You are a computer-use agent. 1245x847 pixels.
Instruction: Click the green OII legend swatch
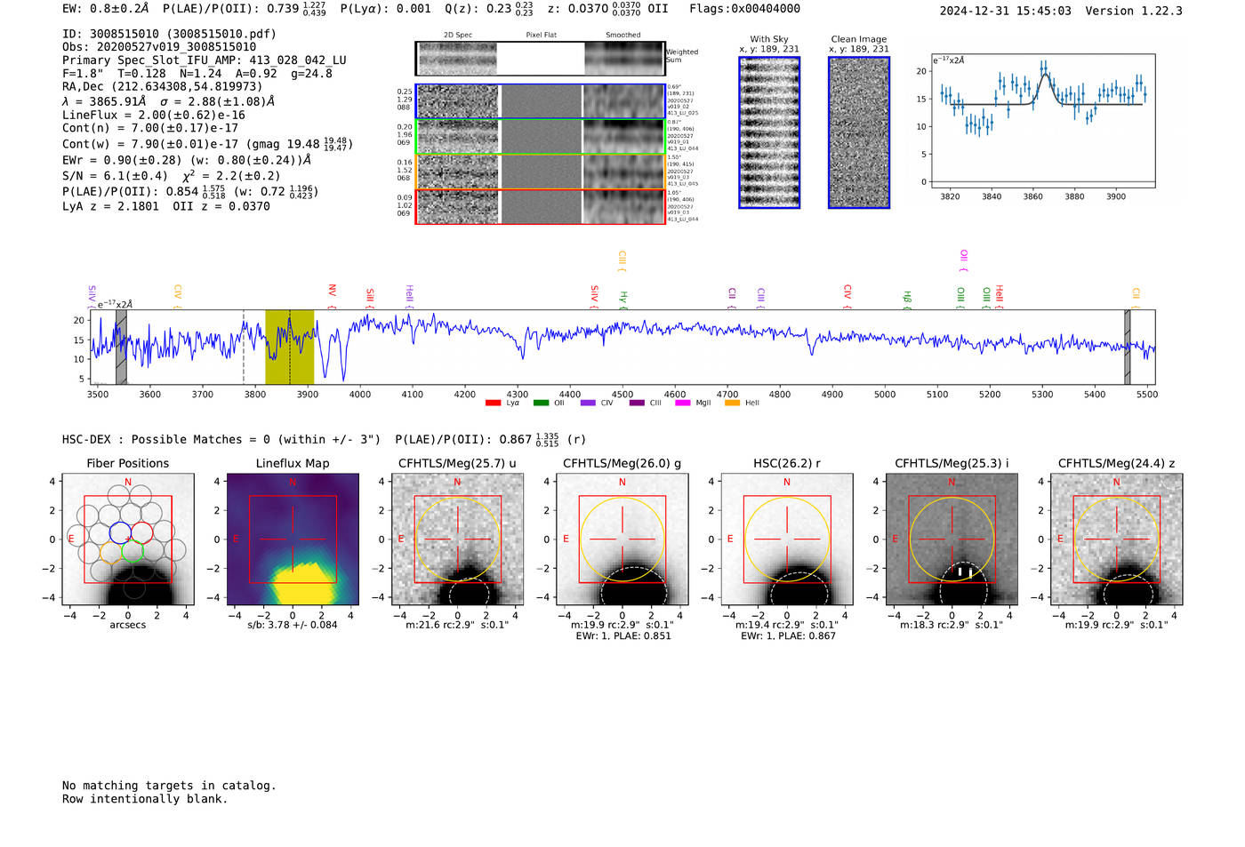pyautogui.click(x=541, y=404)
